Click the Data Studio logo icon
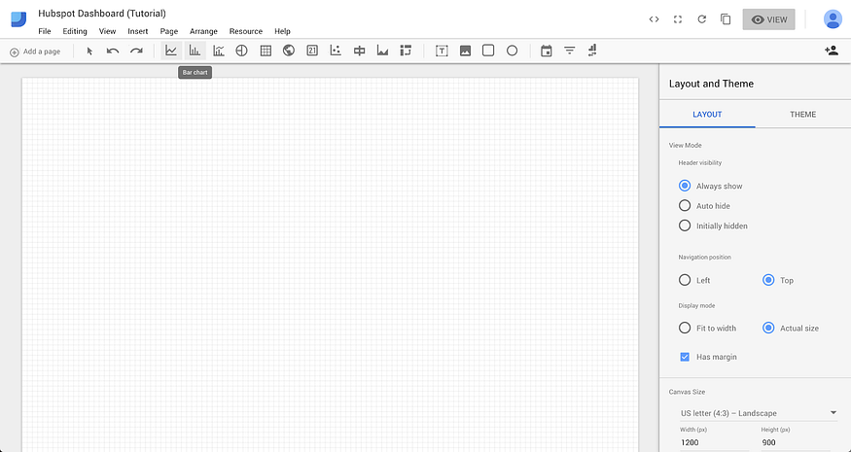851x452 pixels. click(18, 19)
